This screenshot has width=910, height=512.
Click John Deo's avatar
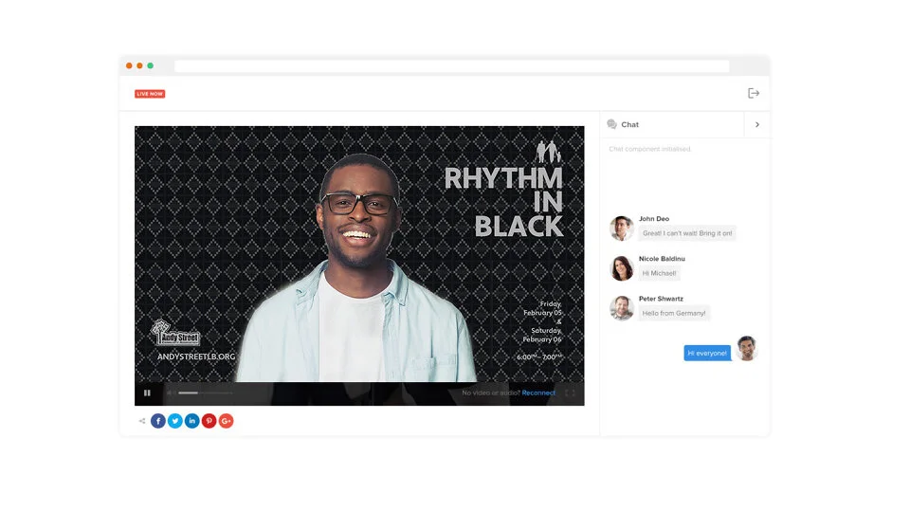tap(622, 229)
